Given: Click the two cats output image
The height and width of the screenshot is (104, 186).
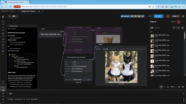Looking at the screenshot, I should [121, 67].
